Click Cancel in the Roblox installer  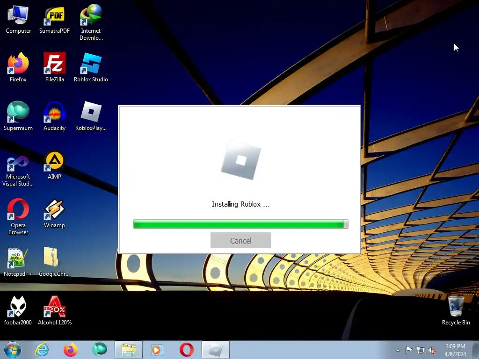point(241,241)
